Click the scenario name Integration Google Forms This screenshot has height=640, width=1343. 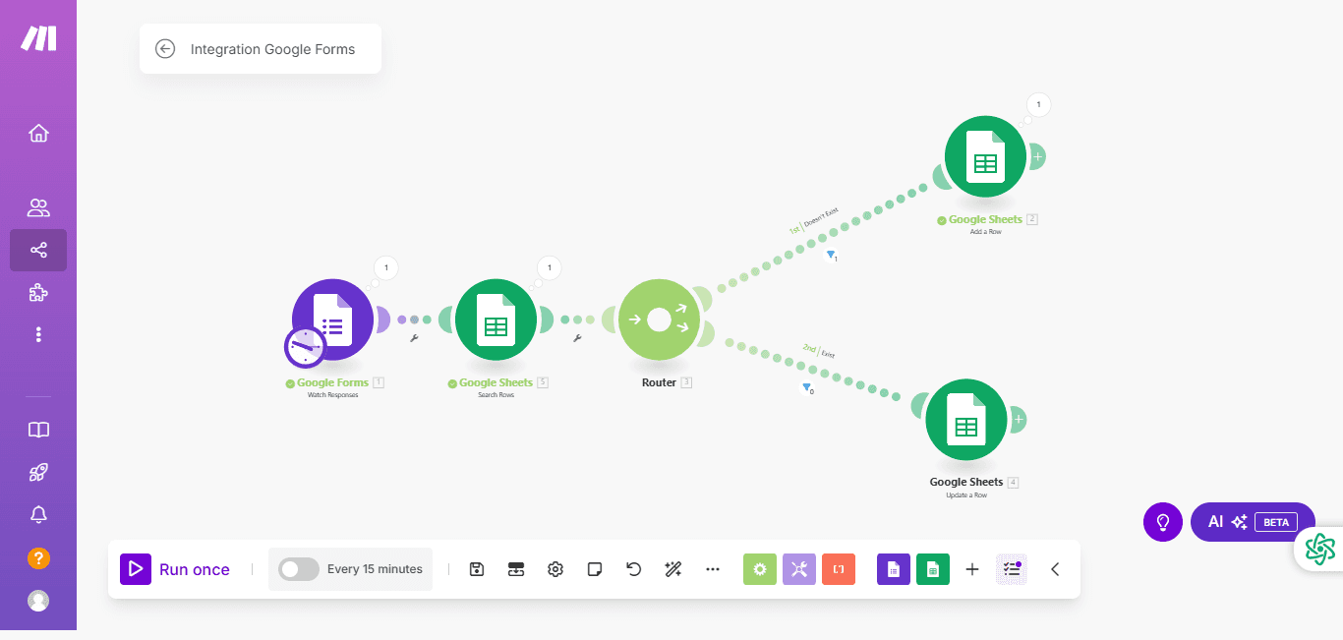click(x=272, y=49)
